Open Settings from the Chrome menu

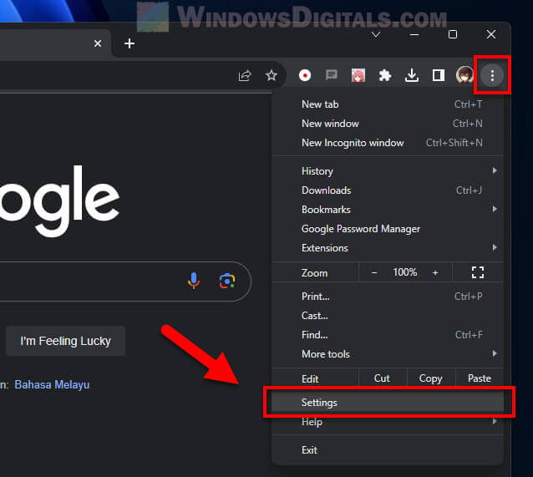(x=388, y=403)
